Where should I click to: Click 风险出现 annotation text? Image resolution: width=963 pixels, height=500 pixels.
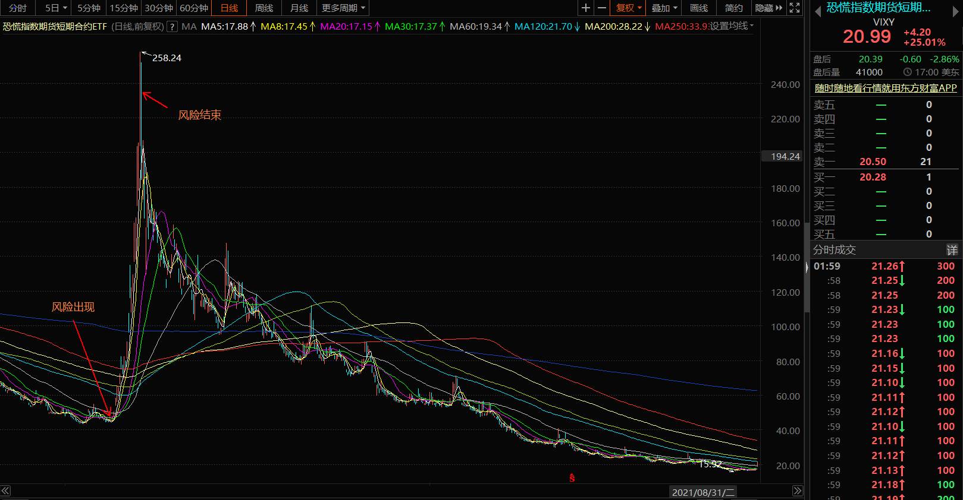click(x=73, y=307)
